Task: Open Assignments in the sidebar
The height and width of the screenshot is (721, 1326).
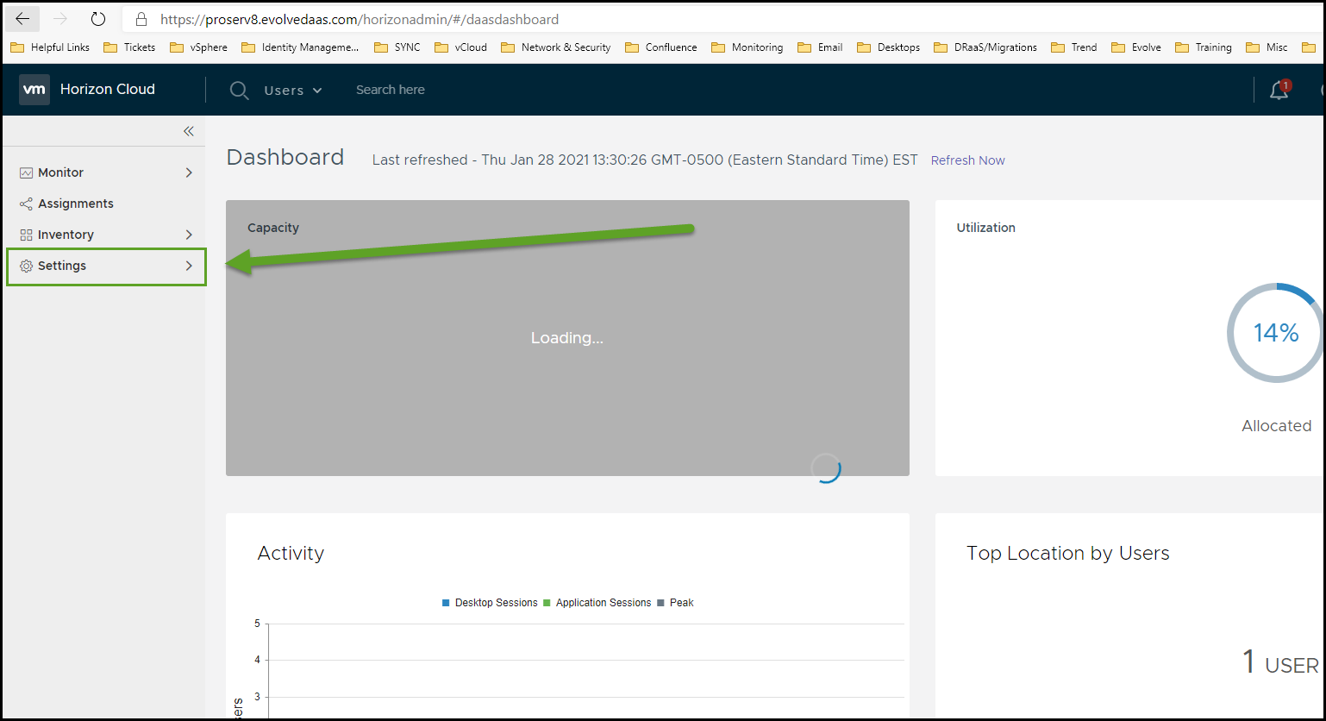Action: pyautogui.click(x=76, y=204)
